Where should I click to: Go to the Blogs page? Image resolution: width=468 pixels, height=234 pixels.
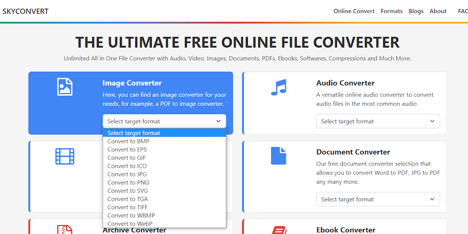tap(416, 11)
